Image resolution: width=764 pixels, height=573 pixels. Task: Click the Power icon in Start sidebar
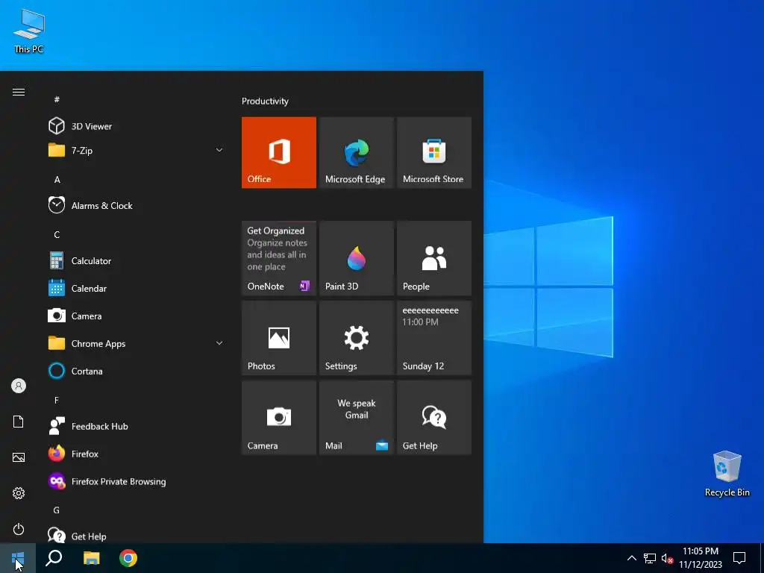(x=19, y=529)
